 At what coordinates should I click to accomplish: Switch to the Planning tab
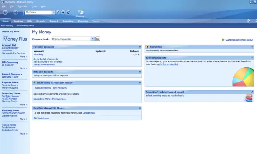coord(83,21)
